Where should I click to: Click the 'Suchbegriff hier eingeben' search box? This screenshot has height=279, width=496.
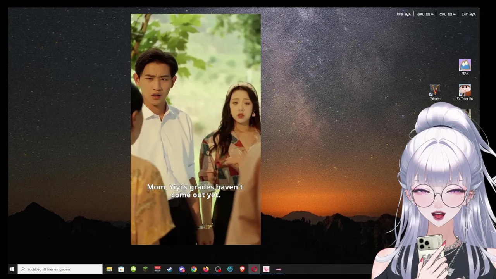[x=60, y=269]
